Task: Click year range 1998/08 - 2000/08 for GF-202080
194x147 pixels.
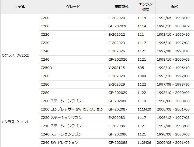Action: point(173,101)
